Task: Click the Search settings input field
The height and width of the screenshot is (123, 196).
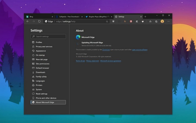Action: (48, 36)
